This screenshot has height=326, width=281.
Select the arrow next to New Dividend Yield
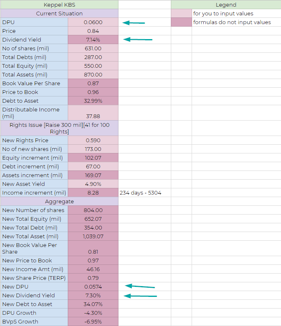[x=141, y=296]
